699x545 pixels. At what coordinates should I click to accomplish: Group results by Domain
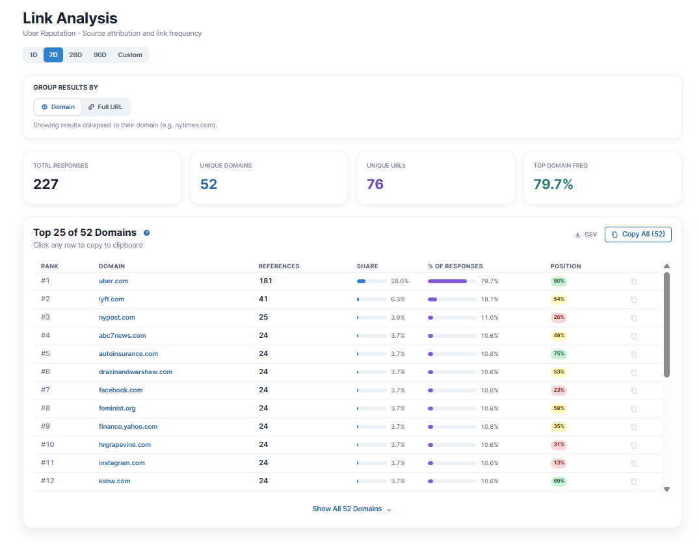click(58, 107)
